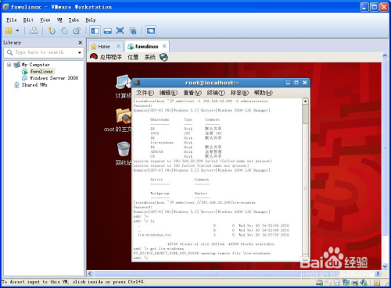The width and height of the screenshot is (391, 288).
Task: Click the terminal window title icon
Action: coord(137,83)
